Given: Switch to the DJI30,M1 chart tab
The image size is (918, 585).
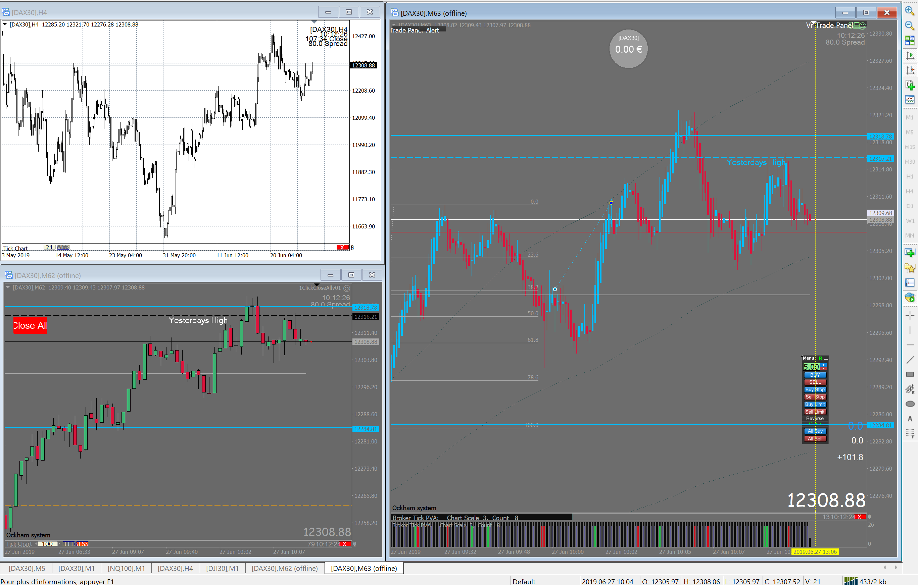Looking at the screenshot, I should [222, 568].
